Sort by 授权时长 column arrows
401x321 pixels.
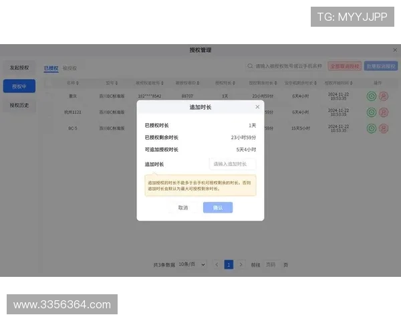point(234,83)
